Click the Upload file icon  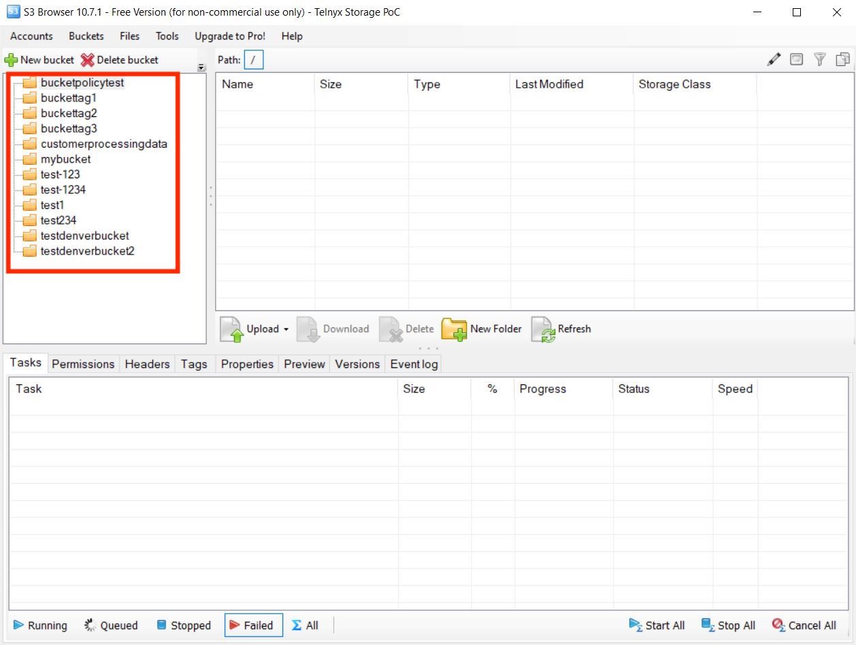(x=231, y=329)
